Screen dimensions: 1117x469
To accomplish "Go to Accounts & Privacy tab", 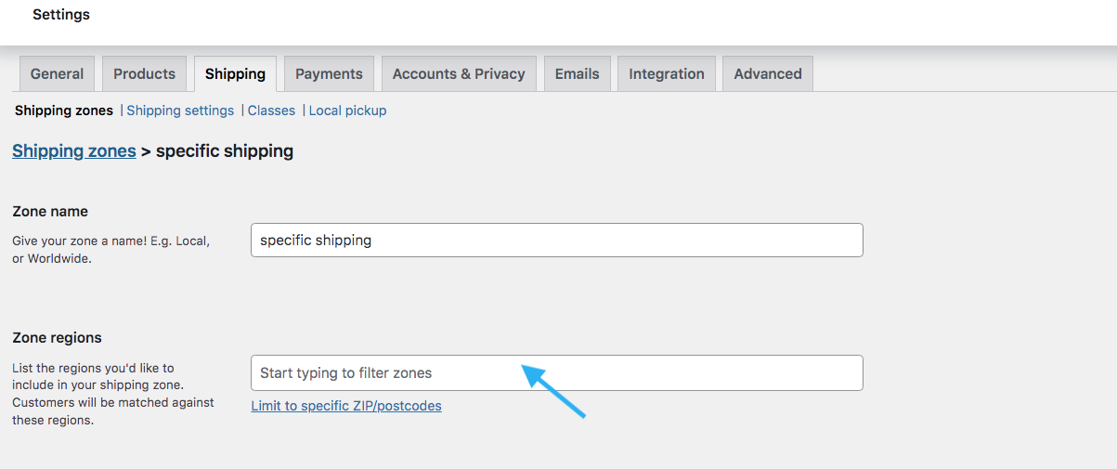I will tap(459, 74).
